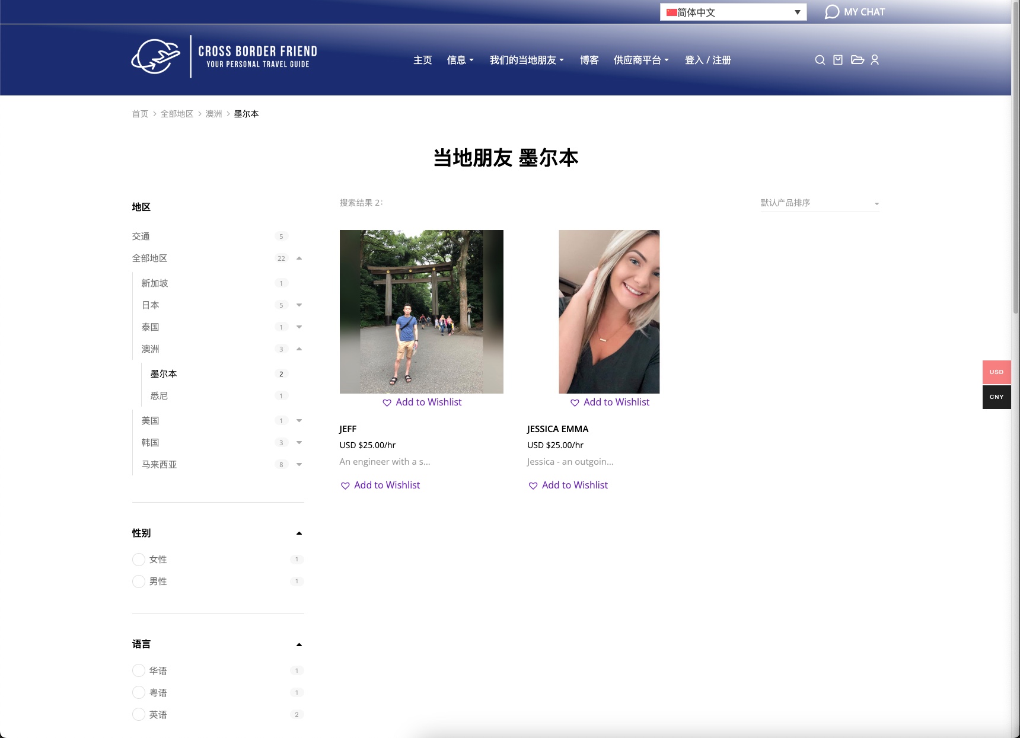Viewport: 1020px width, 738px height.
Task: Click 全部地区 breadcrumb link
Action: tap(177, 114)
